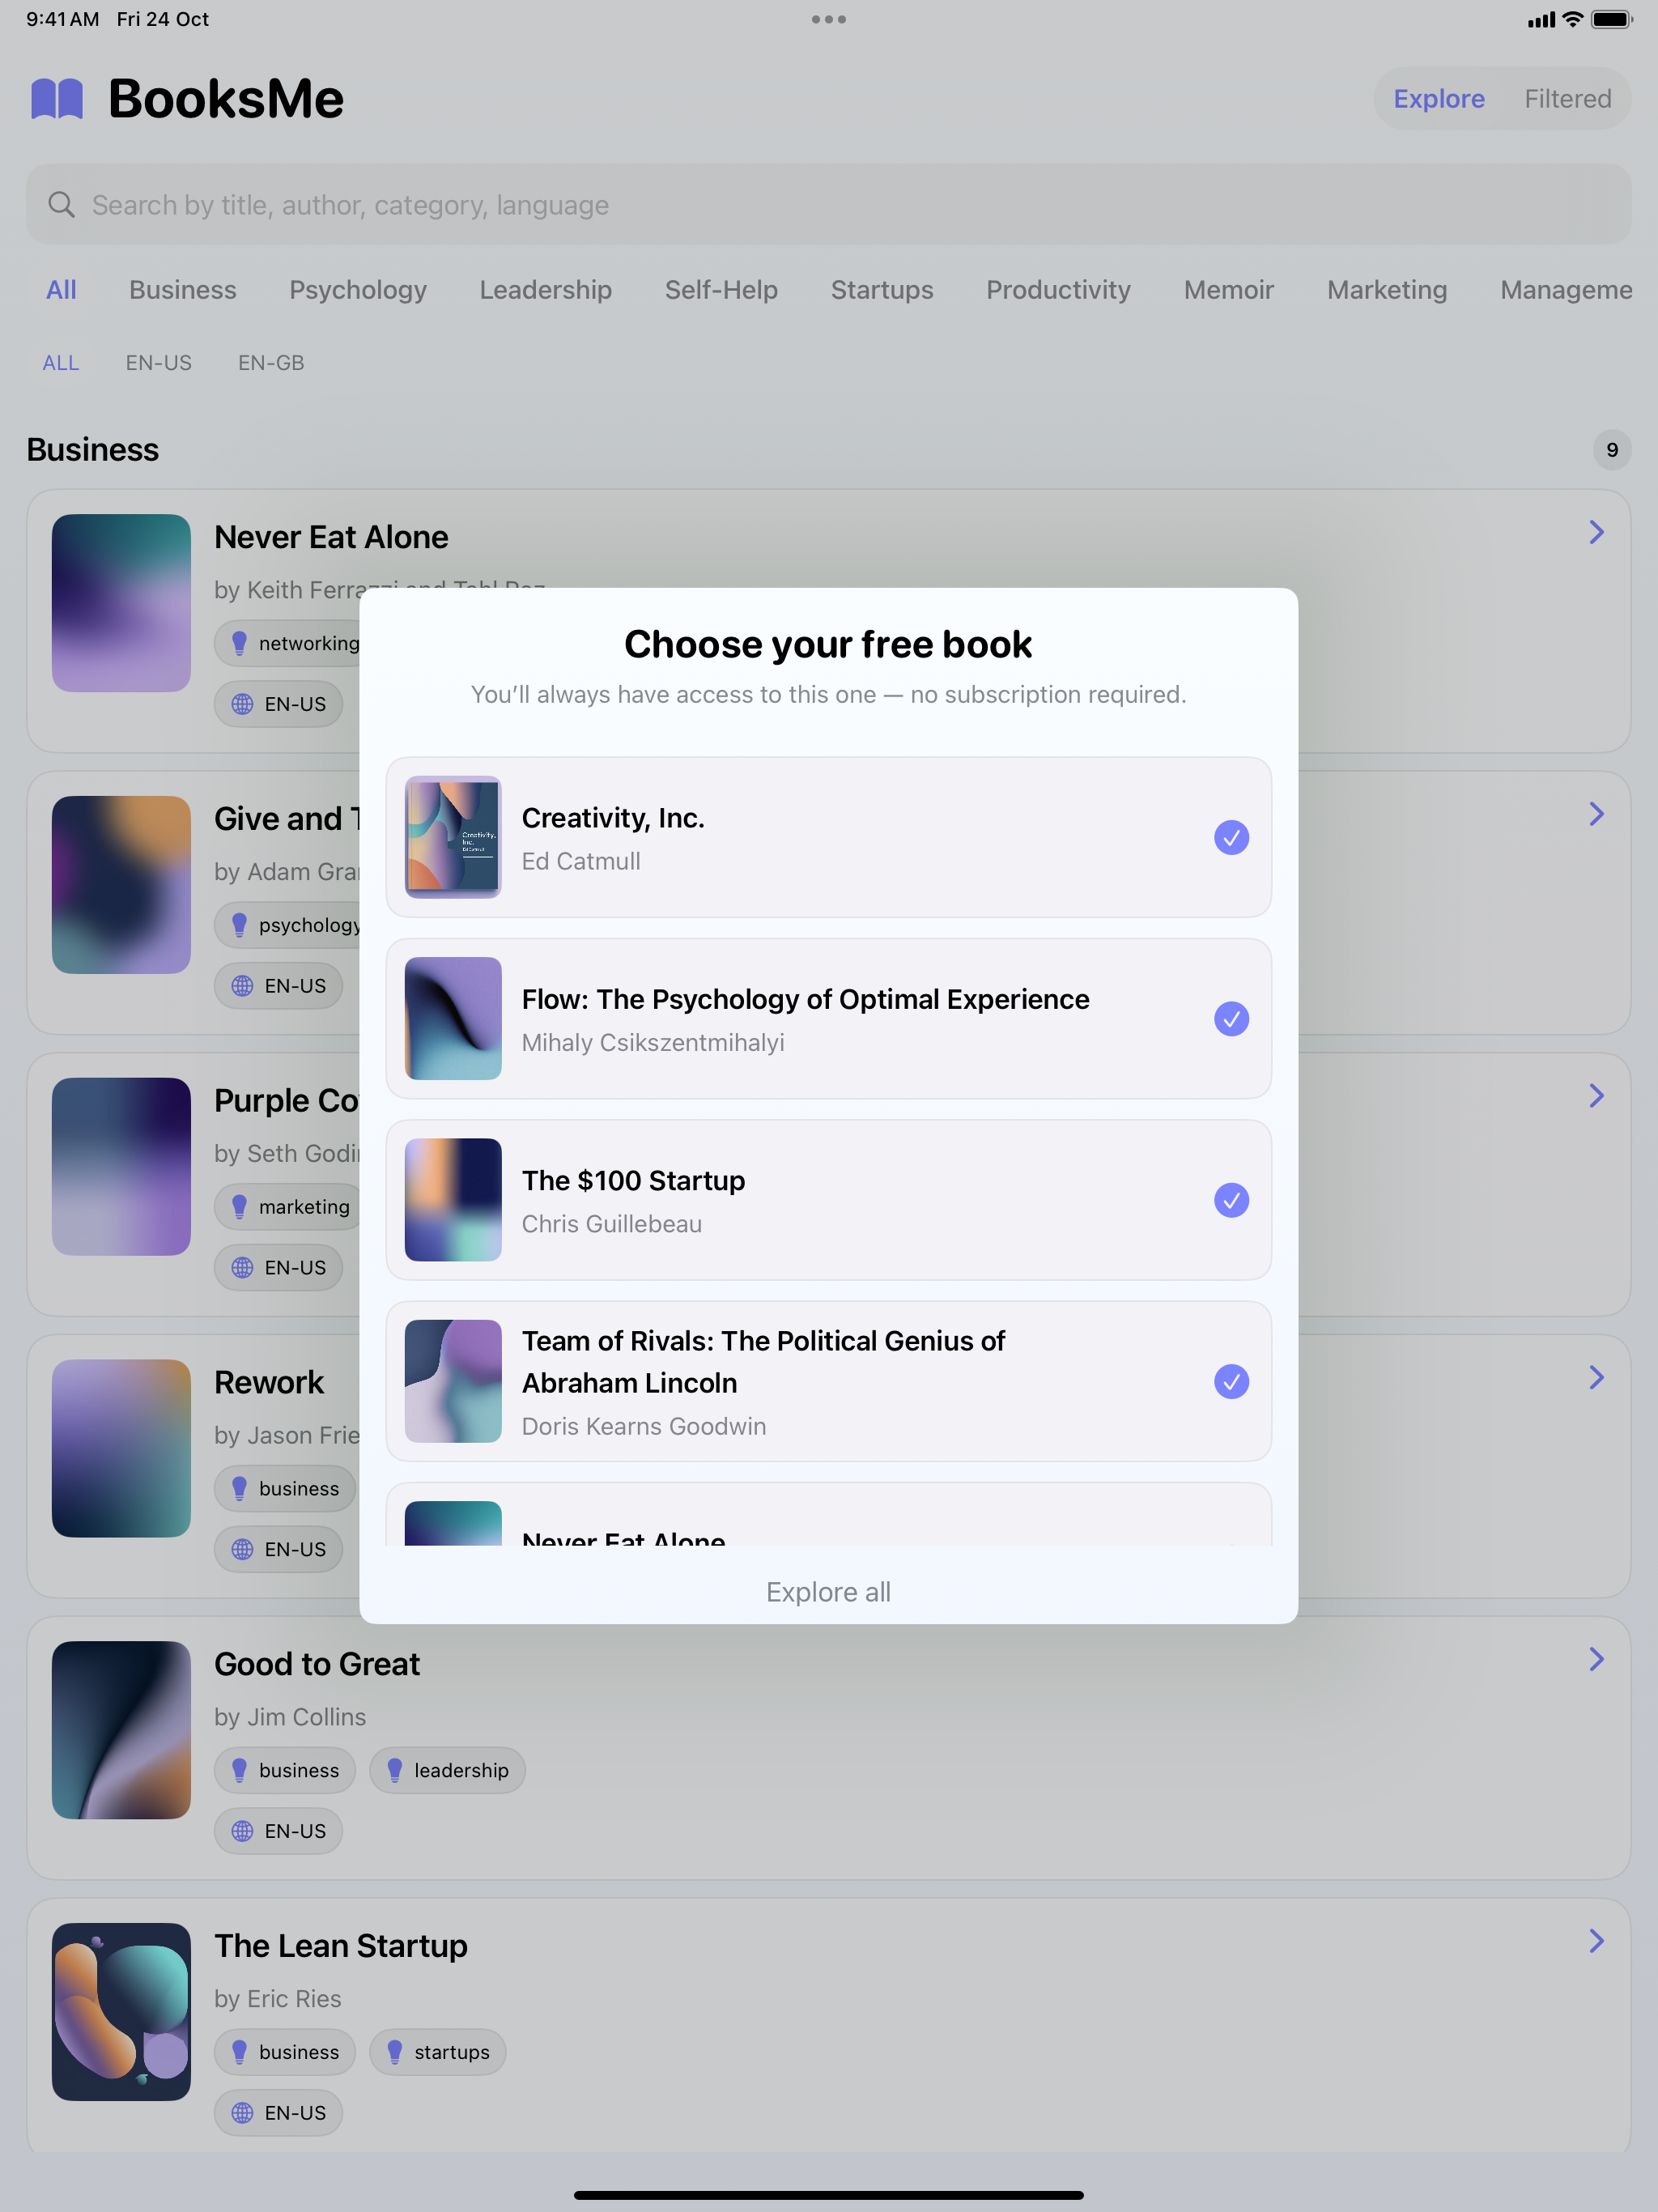Select Team of Rivals checkmark circle
The image size is (1658, 2212).
(x=1231, y=1382)
